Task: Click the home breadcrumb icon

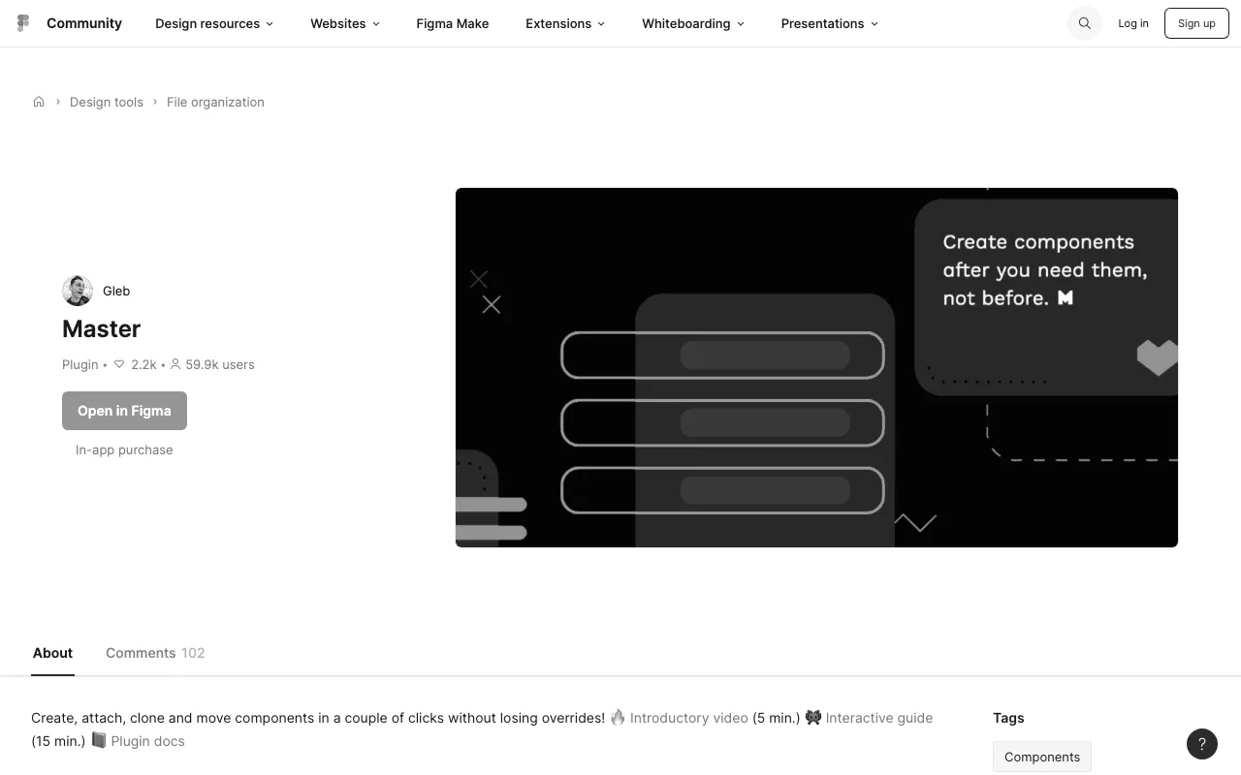Action: pyautogui.click(x=39, y=102)
